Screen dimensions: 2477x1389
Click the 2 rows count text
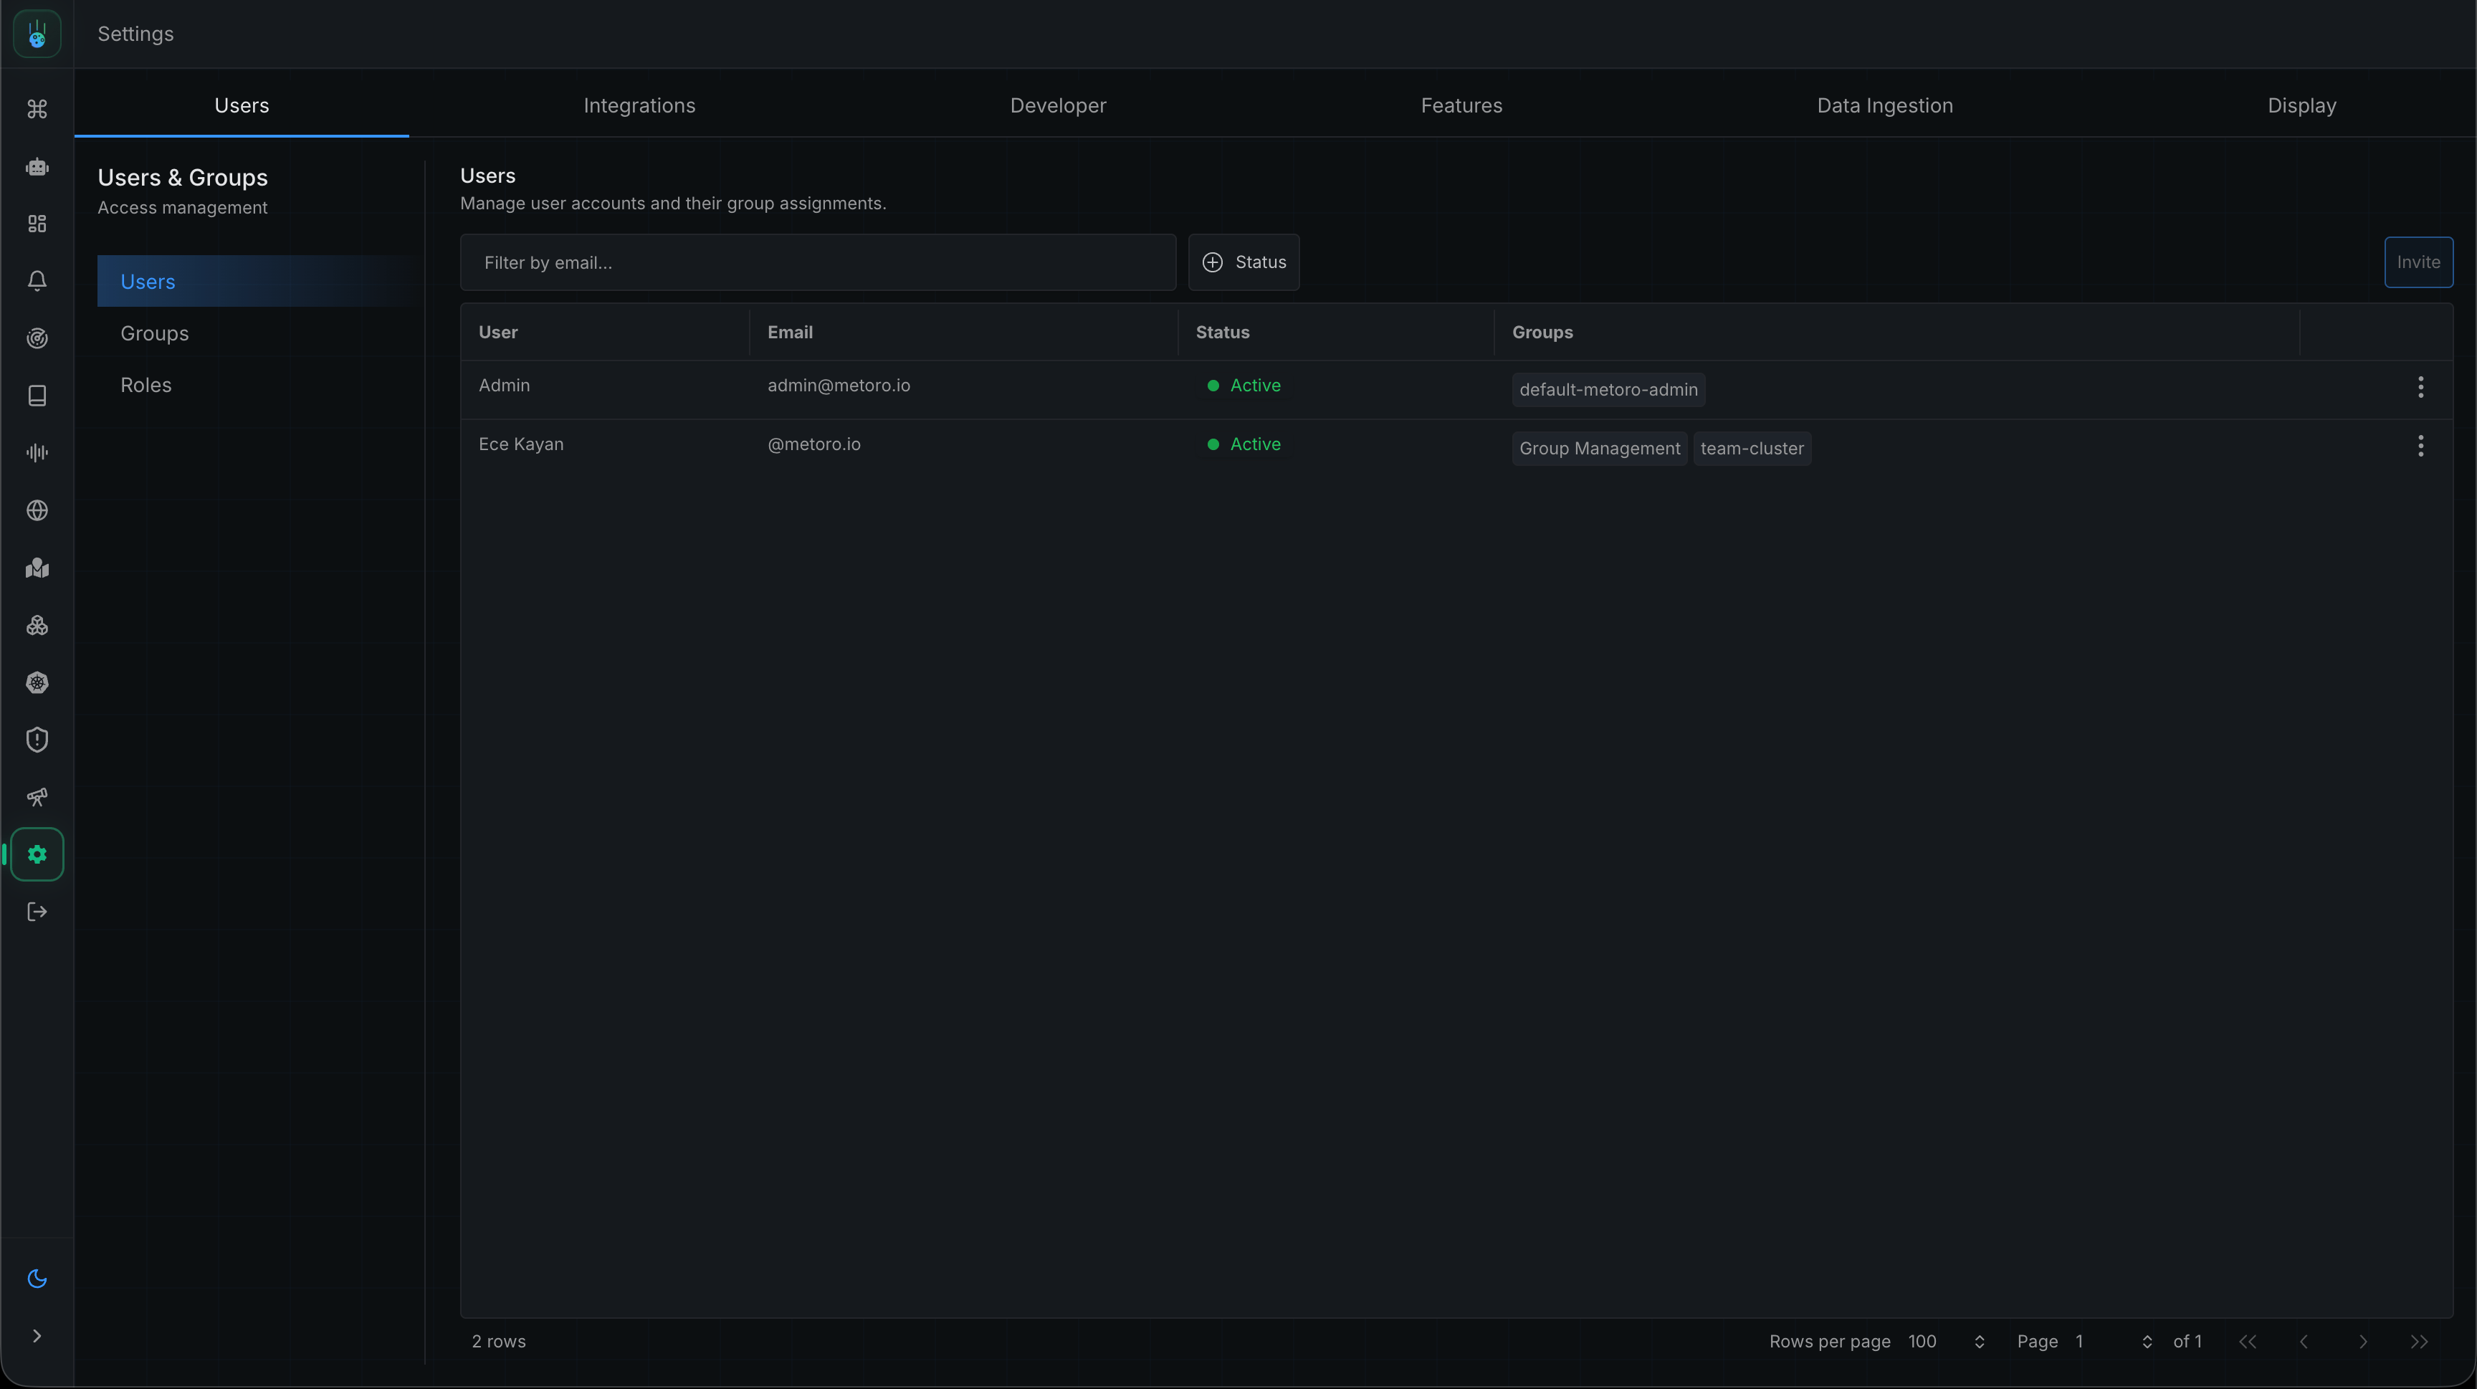pyautogui.click(x=498, y=1341)
